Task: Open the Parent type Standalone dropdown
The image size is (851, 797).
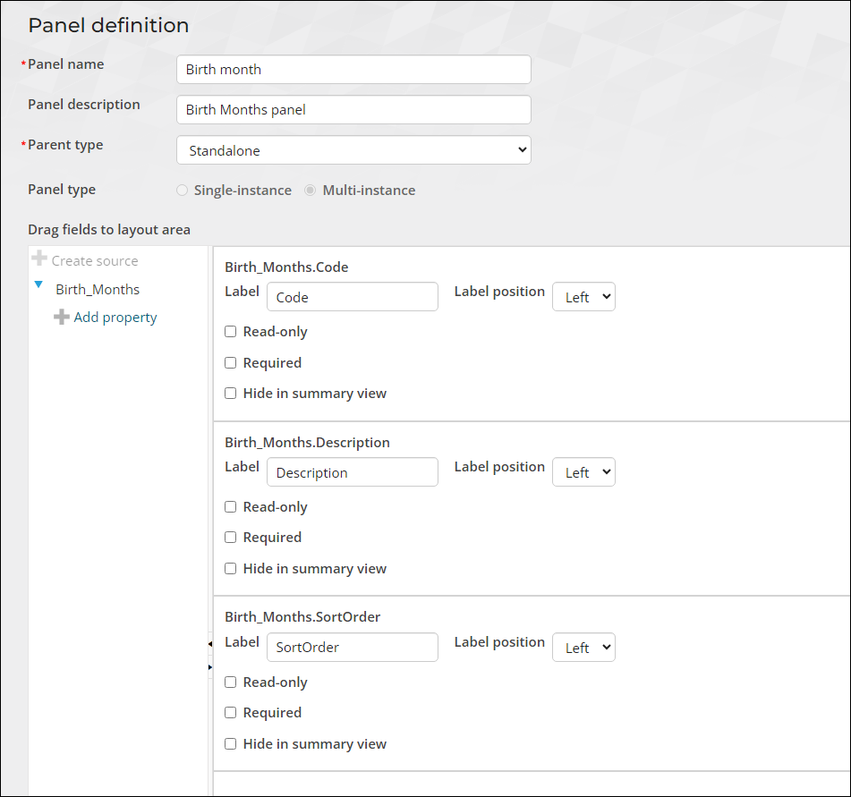Action: (x=353, y=150)
